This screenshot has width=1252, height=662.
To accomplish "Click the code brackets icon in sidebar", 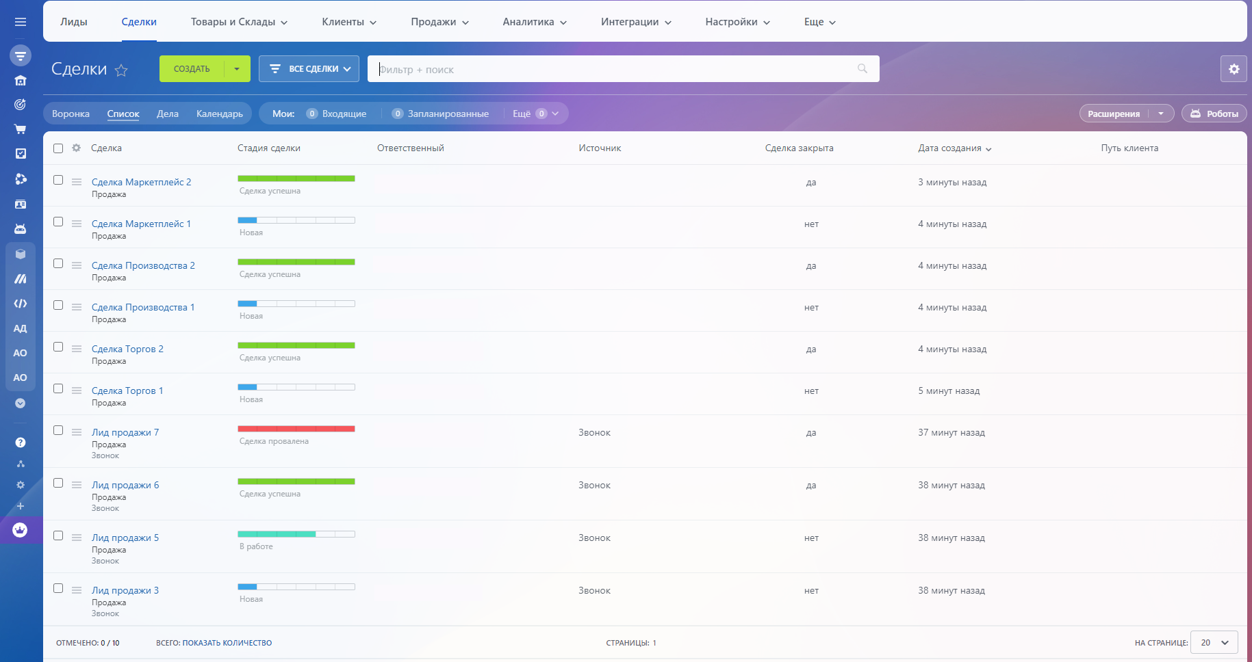I will (21, 304).
